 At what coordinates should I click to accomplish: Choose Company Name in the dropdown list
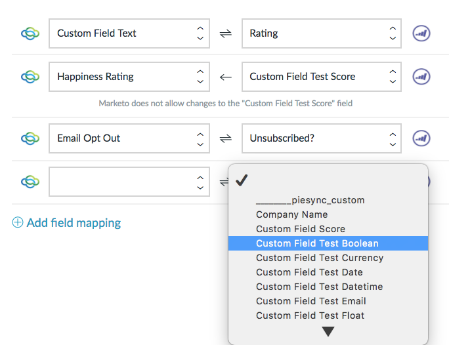(x=291, y=214)
